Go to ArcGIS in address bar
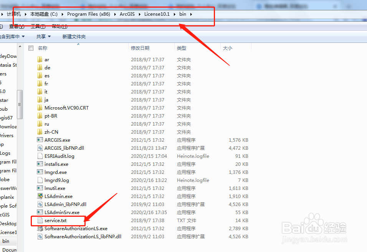 coord(127,14)
